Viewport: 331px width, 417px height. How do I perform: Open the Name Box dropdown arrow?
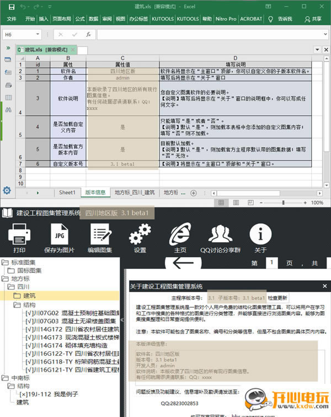click(38, 34)
